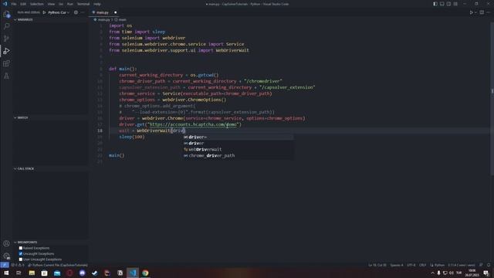Open debug panel more actions ellipsis
The image size is (494, 278).
[x=83, y=12]
